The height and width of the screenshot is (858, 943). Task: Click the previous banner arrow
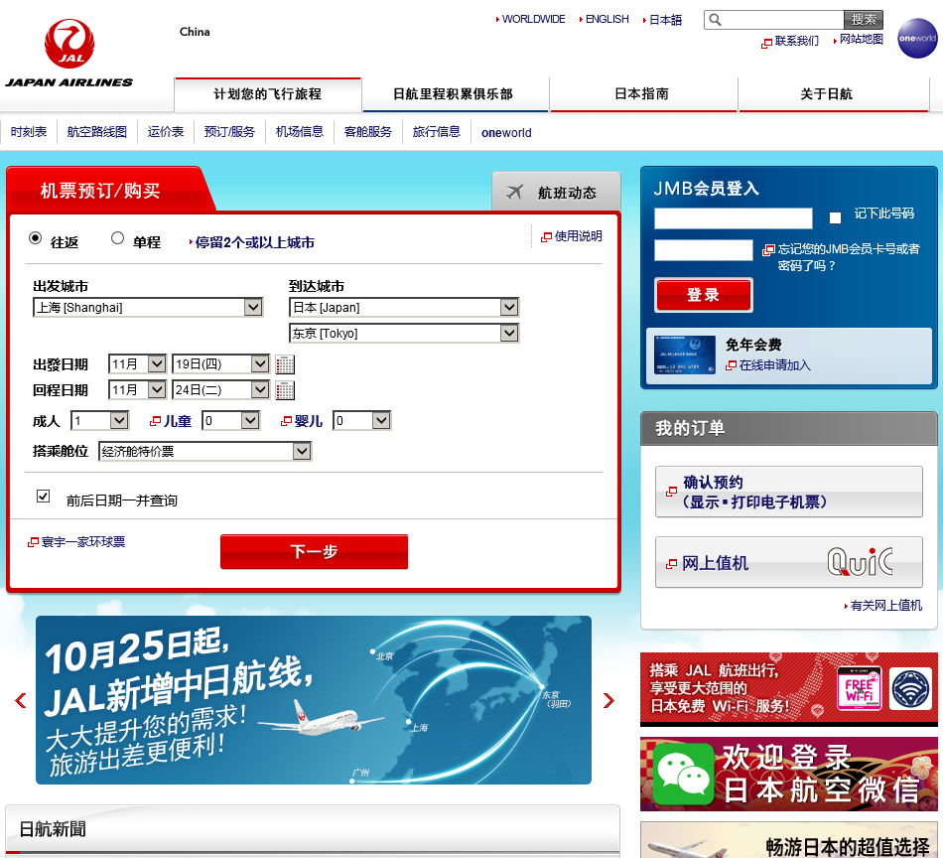tap(21, 700)
